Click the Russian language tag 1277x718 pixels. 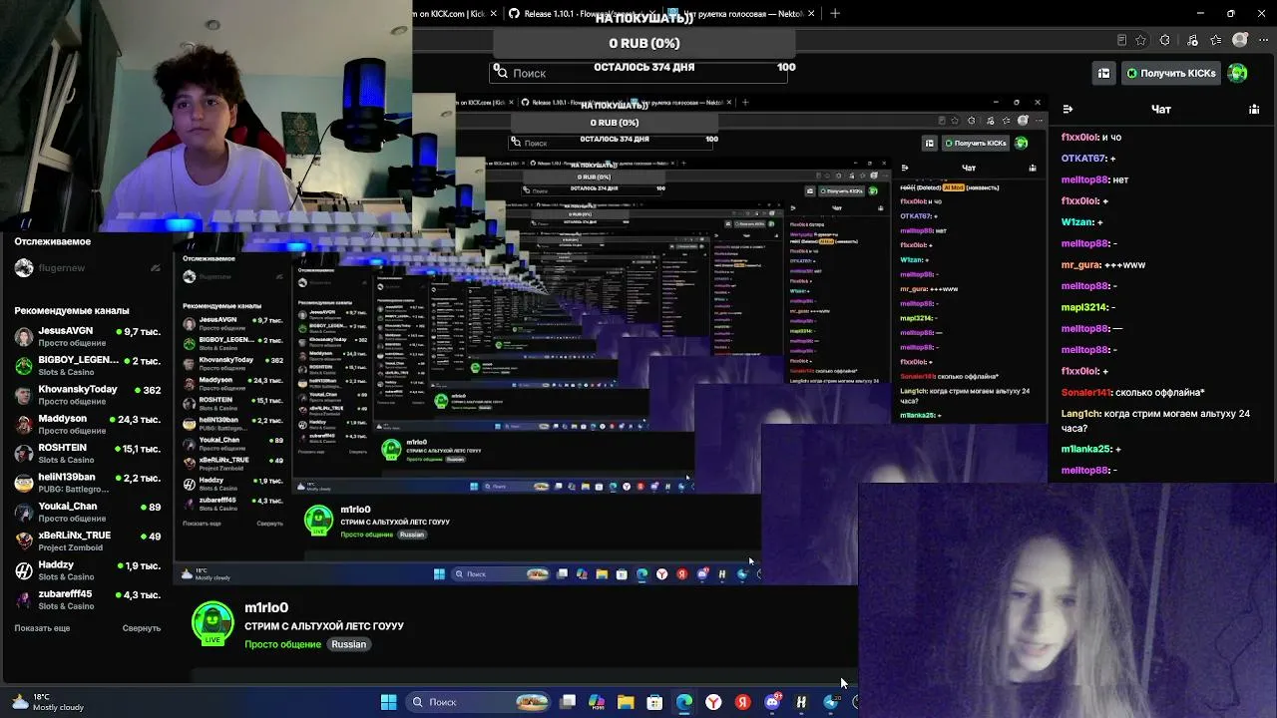(x=349, y=644)
